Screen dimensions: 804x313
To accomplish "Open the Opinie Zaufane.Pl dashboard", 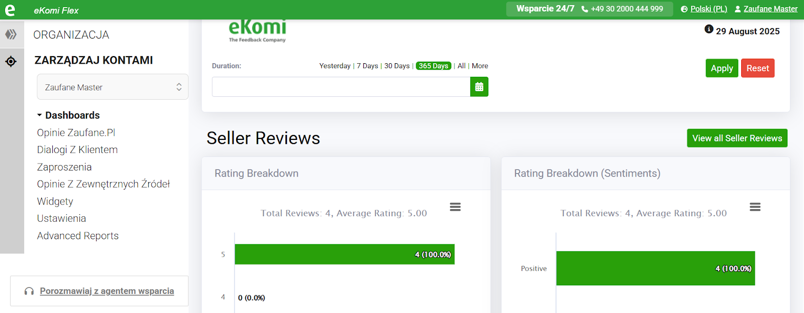I will [76, 132].
